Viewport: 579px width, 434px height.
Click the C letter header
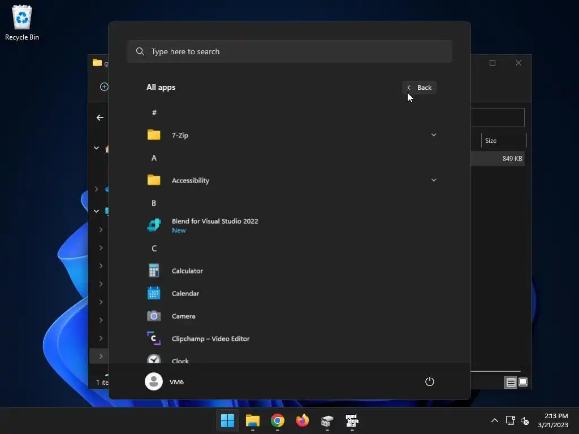click(154, 249)
